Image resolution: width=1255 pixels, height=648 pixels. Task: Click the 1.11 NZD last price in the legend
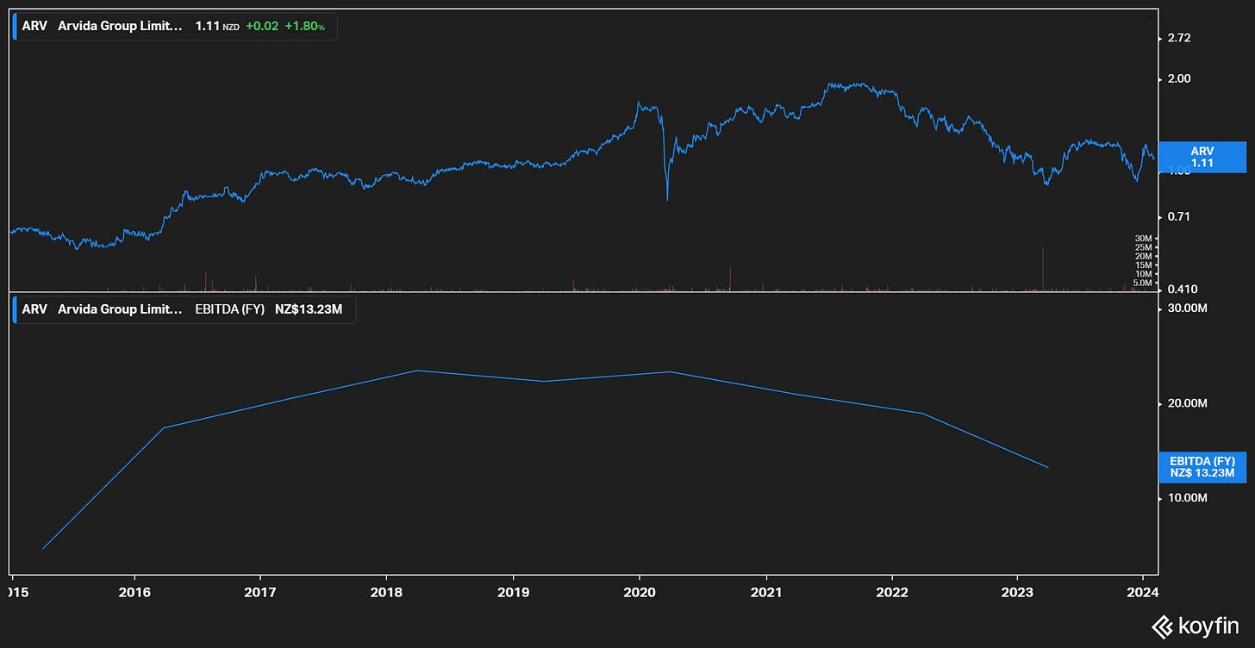[217, 27]
